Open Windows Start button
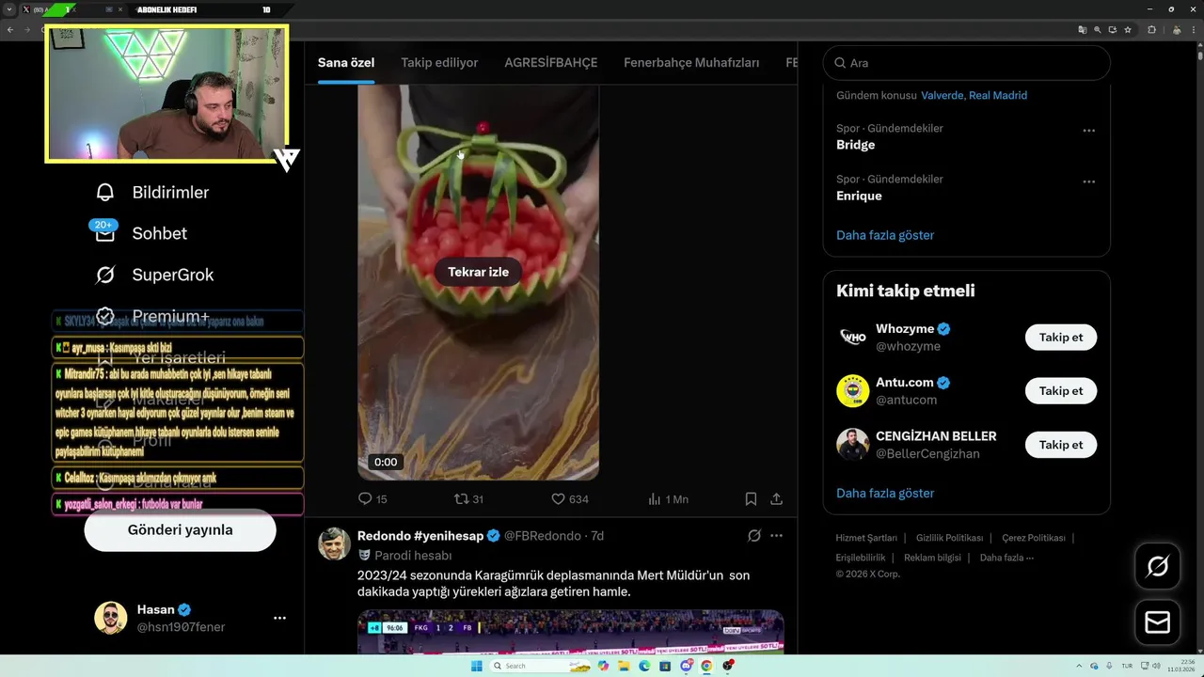The height and width of the screenshot is (677, 1204). (x=476, y=666)
